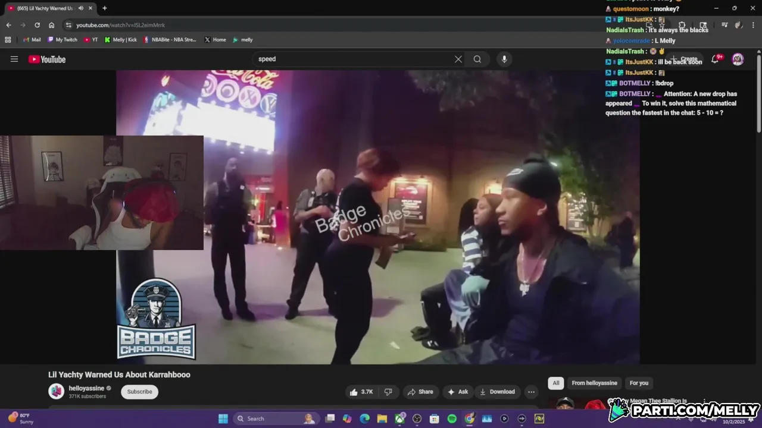The height and width of the screenshot is (428, 762).
Task: Click the video player area
Action: (x=378, y=217)
